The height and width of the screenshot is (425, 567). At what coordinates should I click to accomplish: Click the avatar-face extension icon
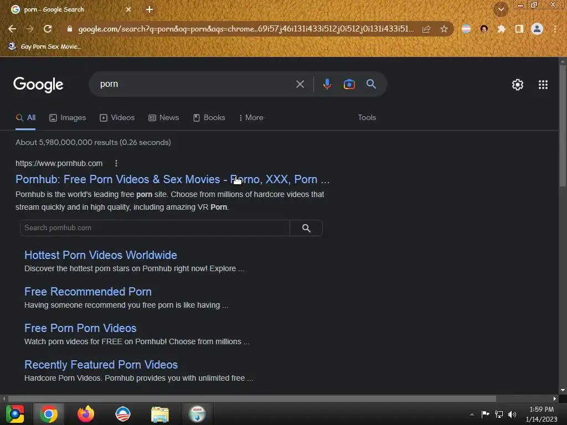(x=484, y=29)
